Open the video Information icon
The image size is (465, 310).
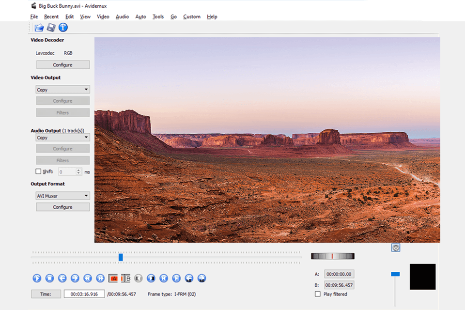[63, 28]
